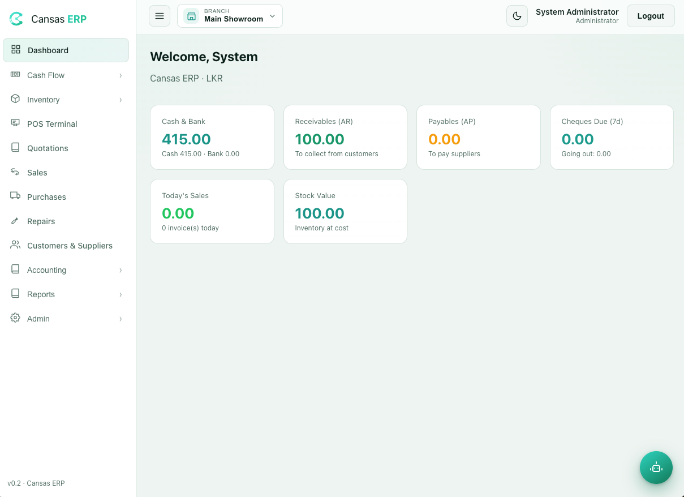Click the Logout button
684x497 pixels.
(651, 16)
